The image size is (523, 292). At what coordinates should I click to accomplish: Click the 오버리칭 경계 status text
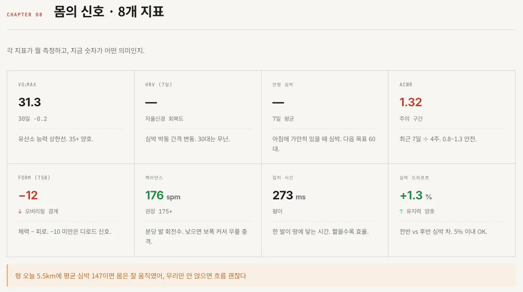point(42,211)
